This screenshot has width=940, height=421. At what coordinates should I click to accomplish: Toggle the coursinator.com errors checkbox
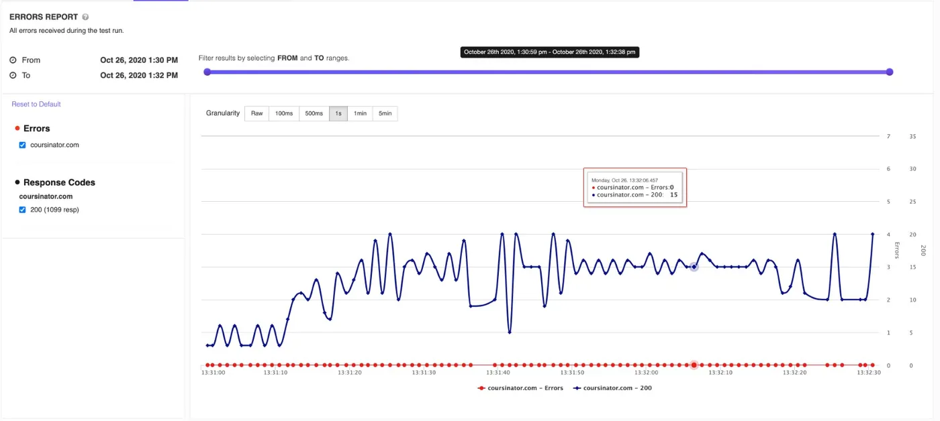click(x=22, y=145)
